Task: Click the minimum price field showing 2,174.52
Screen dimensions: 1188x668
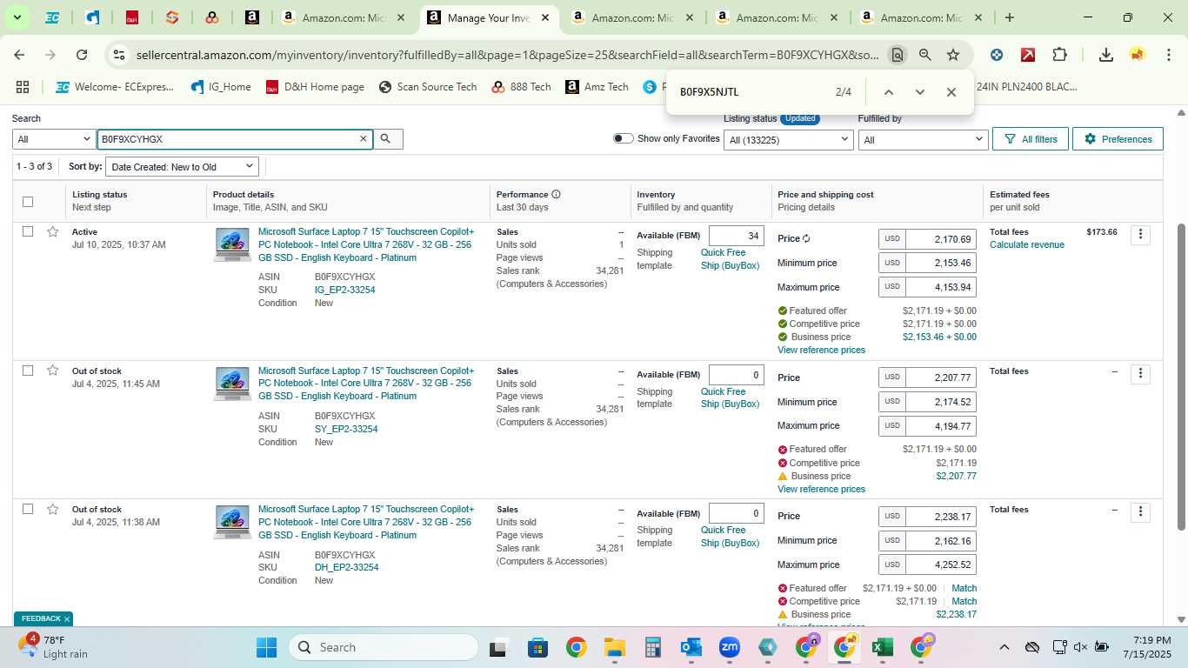Action: 941,402
